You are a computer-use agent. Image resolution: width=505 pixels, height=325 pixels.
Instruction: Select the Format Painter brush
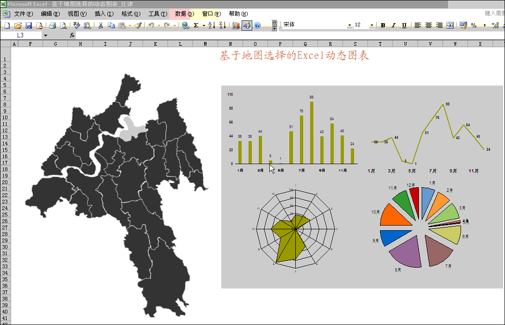pyautogui.click(x=138, y=25)
